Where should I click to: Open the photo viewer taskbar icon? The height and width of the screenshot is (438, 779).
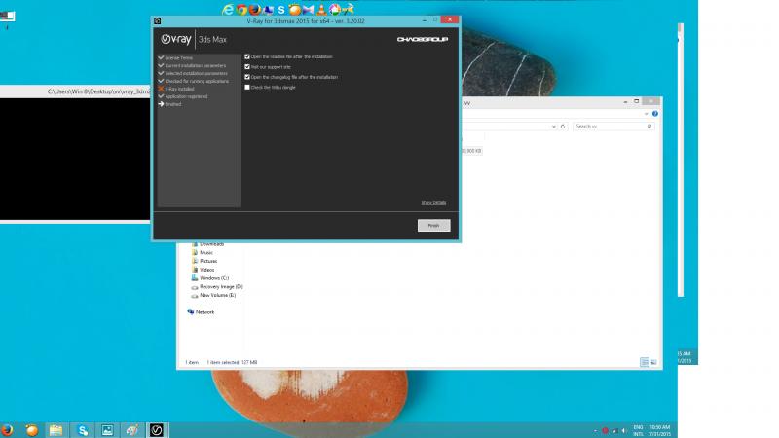pyautogui.click(x=107, y=430)
